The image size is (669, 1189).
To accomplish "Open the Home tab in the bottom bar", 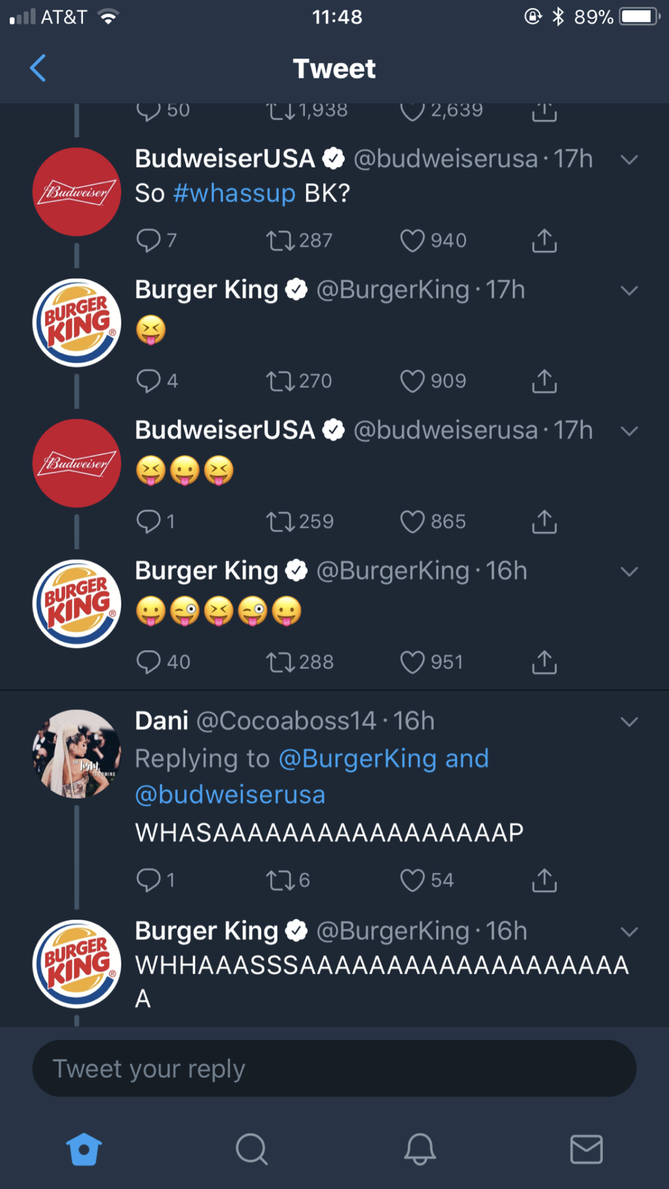I will [84, 1149].
